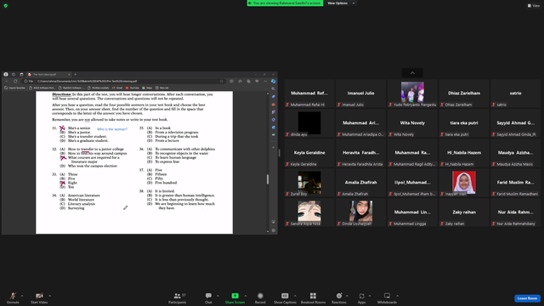Screen dimensions: 544x306
Task: Click the green 'You are viewing' screen banner
Action: click(285, 3)
